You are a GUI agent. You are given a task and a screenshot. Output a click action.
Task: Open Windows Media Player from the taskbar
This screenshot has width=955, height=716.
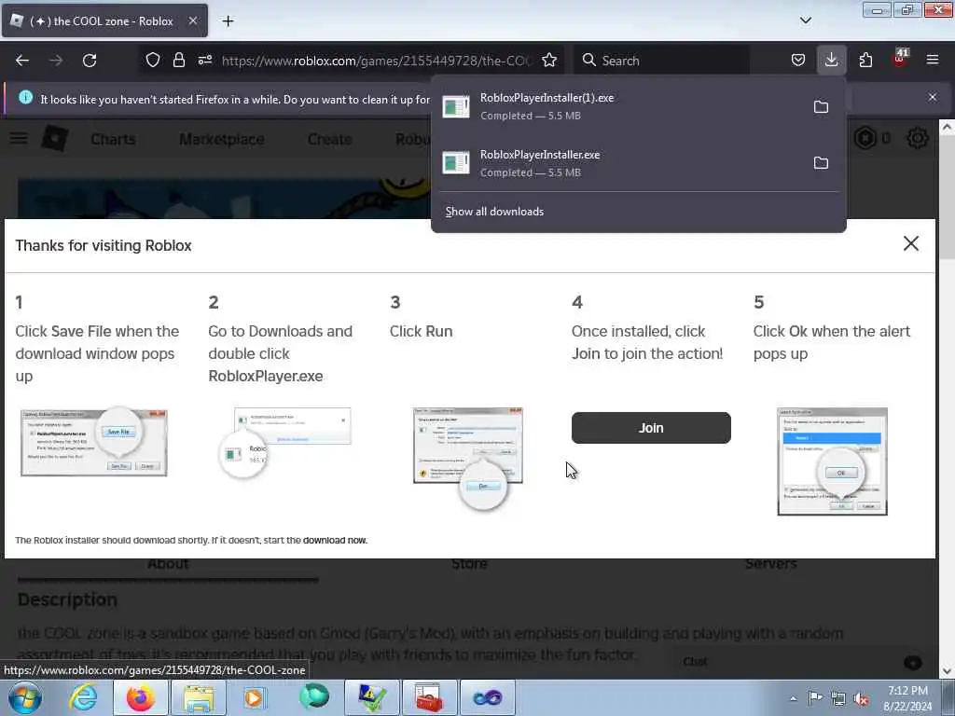pos(256,697)
